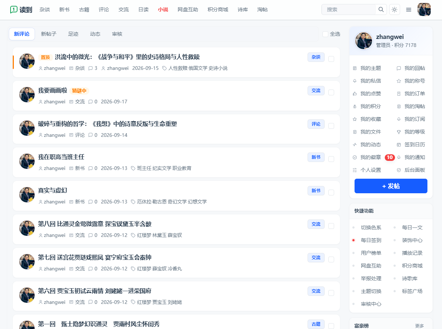Click the 个人设置 sliders icon
The height and width of the screenshot is (329, 442).
[x=355, y=170]
